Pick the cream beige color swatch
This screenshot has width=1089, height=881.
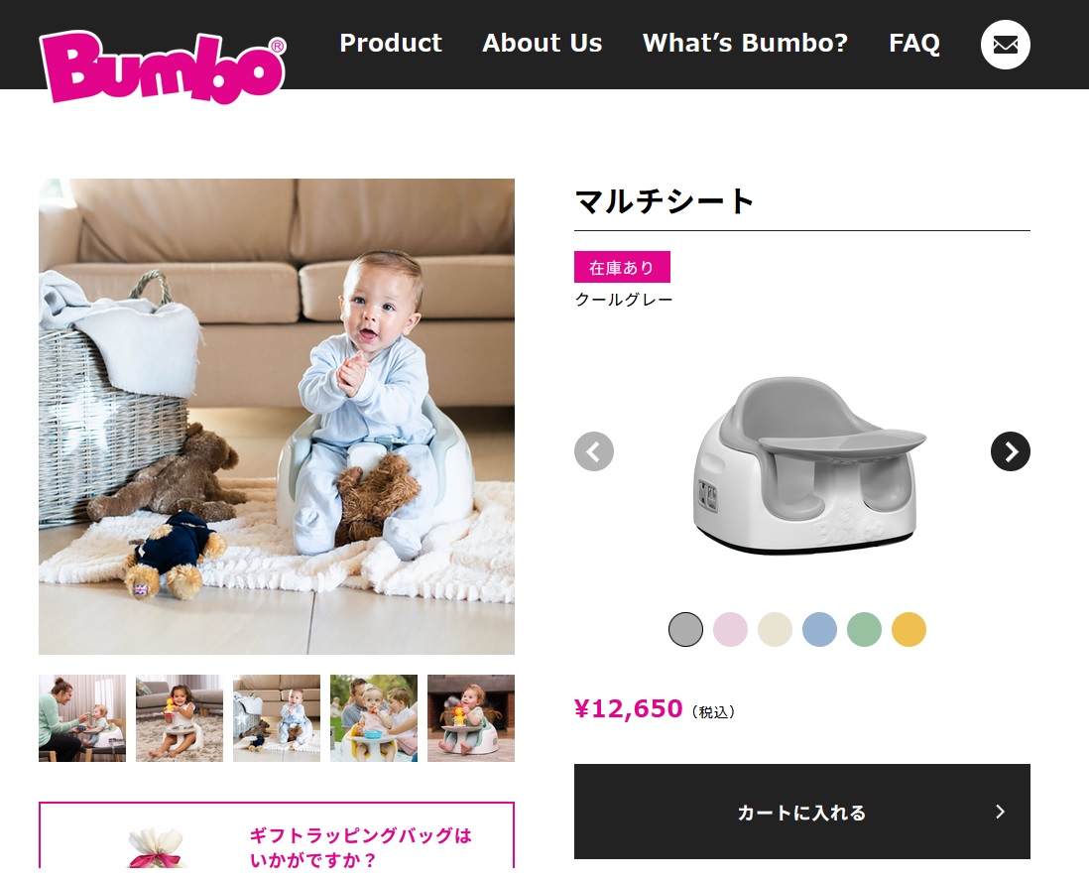click(775, 629)
